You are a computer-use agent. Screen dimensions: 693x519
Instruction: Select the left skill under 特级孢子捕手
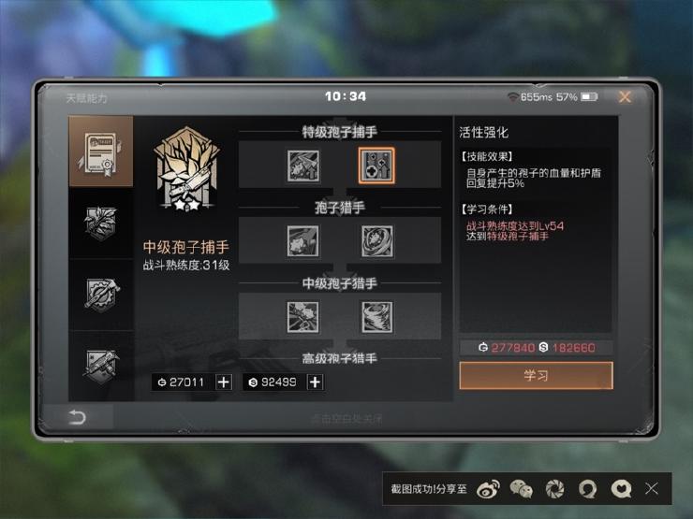coord(303,166)
